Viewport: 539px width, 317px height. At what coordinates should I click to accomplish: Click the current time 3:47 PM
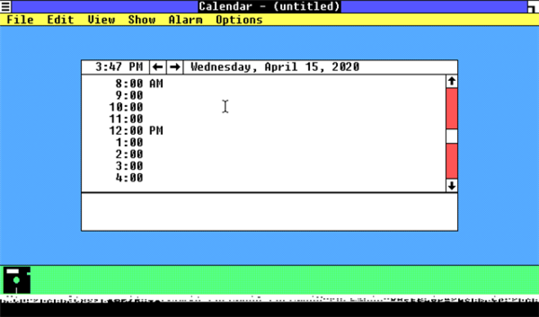pyautogui.click(x=119, y=67)
